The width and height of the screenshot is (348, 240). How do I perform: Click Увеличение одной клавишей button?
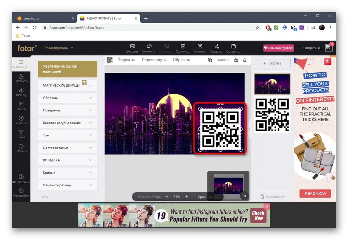67,69
